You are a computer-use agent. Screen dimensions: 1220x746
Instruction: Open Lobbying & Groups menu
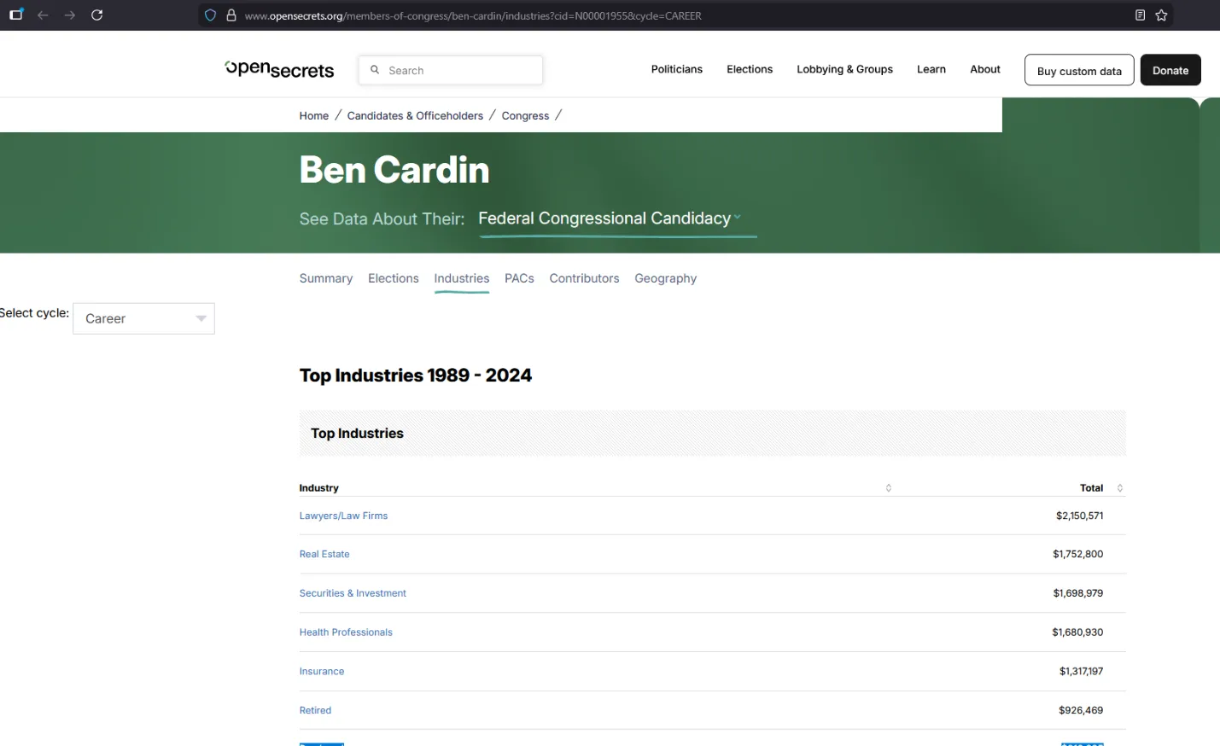click(x=845, y=69)
